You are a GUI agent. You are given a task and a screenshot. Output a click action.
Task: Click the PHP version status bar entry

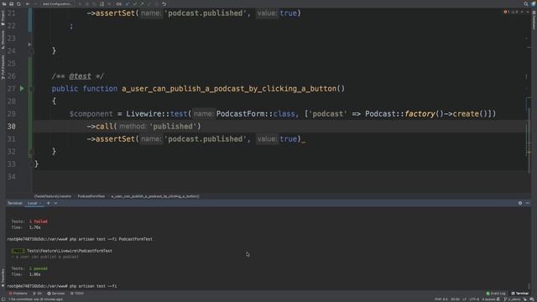coord(441,299)
